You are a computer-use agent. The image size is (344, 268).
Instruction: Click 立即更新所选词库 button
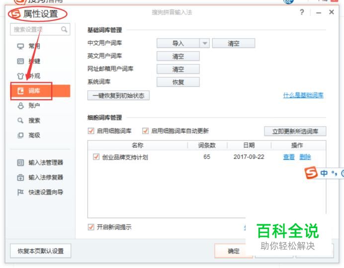(x=295, y=132)
